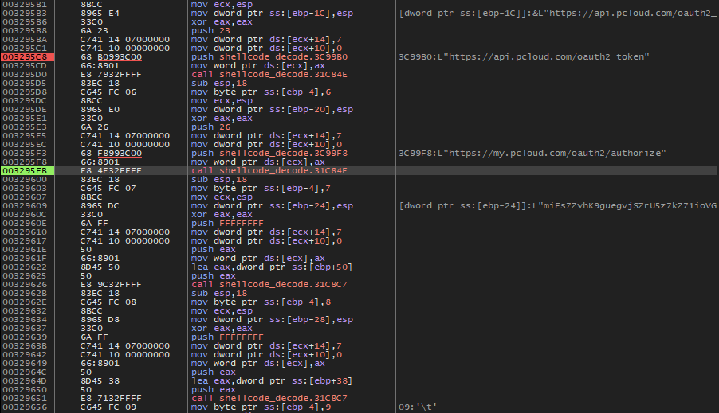719x413 pixels.
Task: Click 'mov dword ptr ss:[ebp-28],esp' instruction
Action: pos(272,320)
